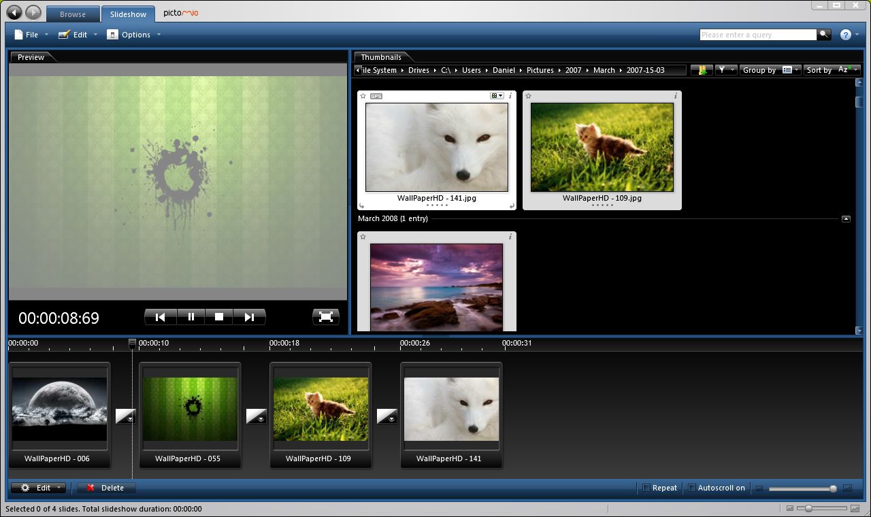Click large-size icon beside timeline zoom slider
Viewport: 871px width, 517px height.
pos(847,488)
